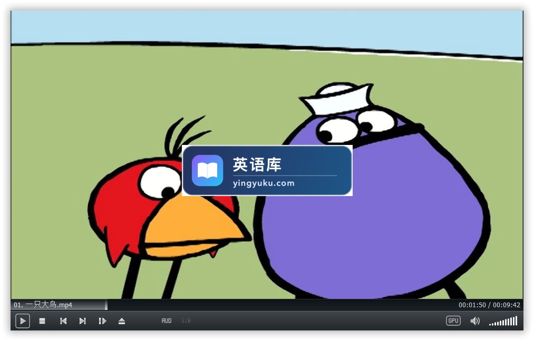Adjust the volume level bars
534x341 pixels.
click(x=503, y=321)
